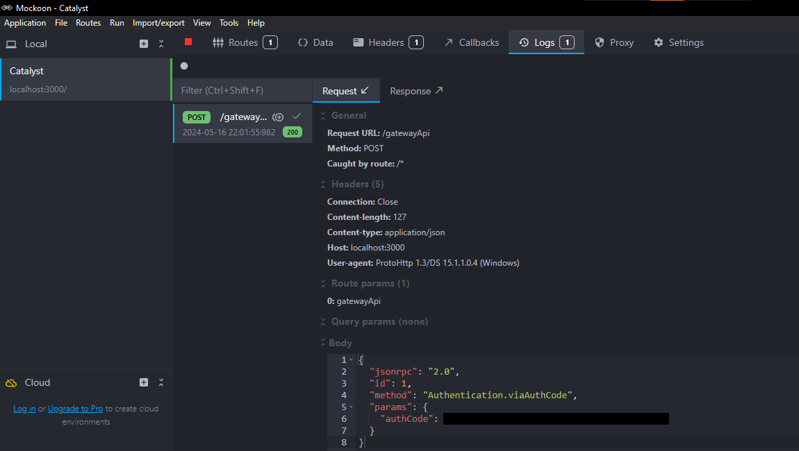Open the Logs tab
Screen dimensions: 799x451
click(x=546, y=42)
